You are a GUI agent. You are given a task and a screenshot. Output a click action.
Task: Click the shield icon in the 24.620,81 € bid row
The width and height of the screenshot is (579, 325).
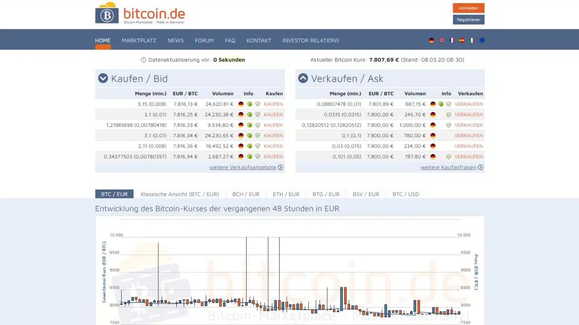(258, 104)
